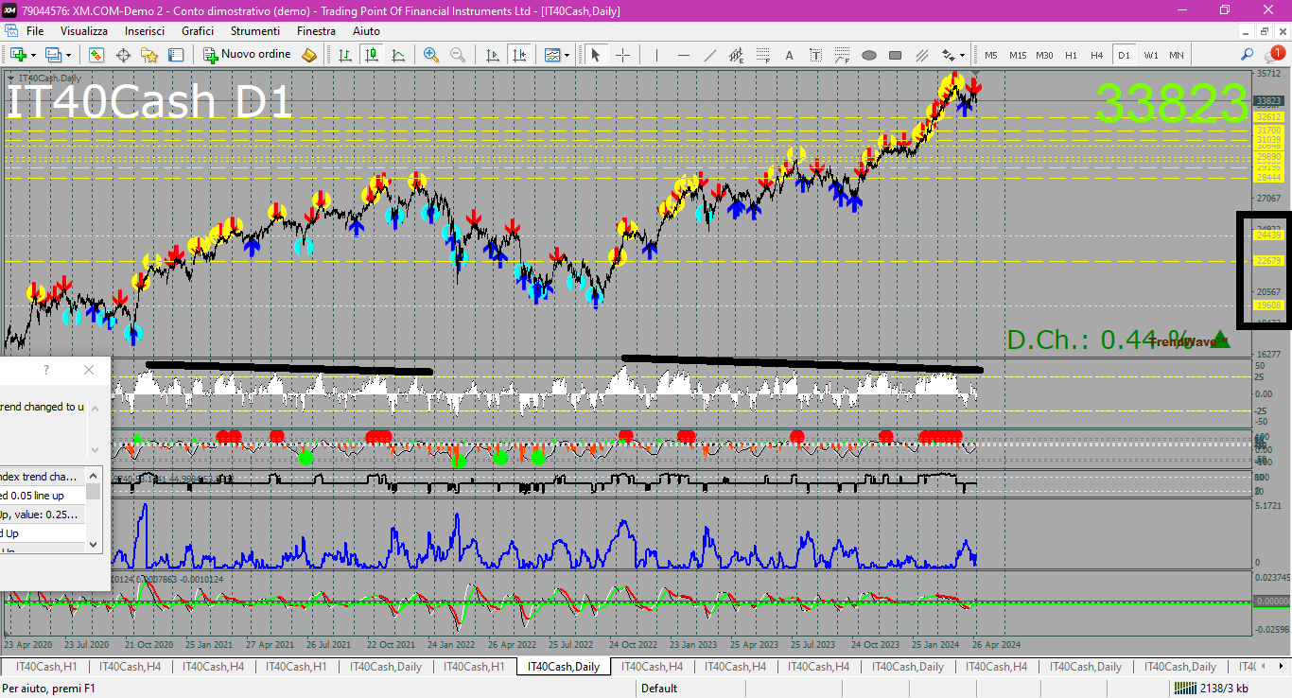Toggle the Data Window crosshair-circle icon
This screenshot has height=698, width=1292.
pyautogui.click(x=123, y=55)
